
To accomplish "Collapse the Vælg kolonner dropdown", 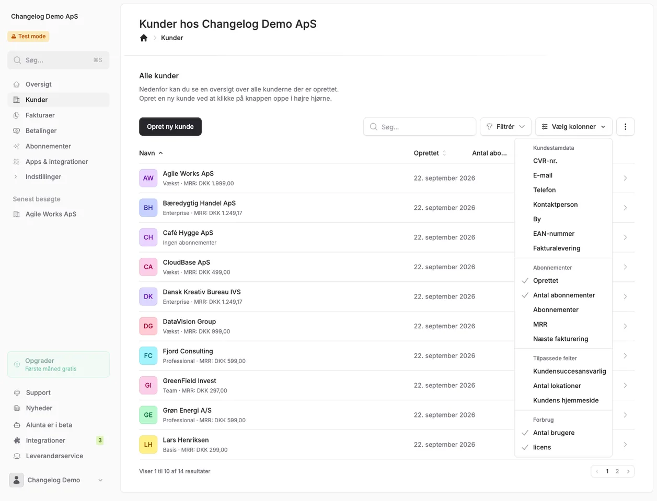I will pos(573,126).
